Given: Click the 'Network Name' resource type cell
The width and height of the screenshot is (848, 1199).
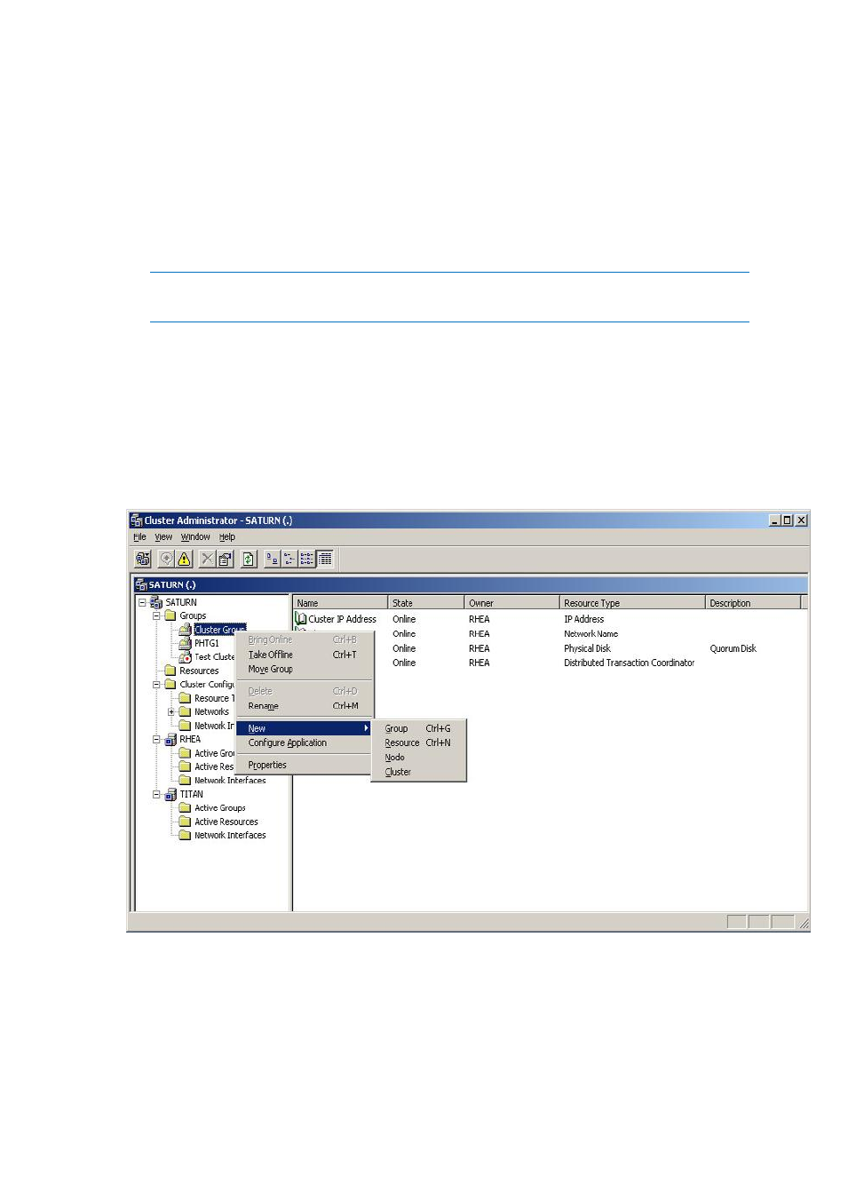Looking at the screenshot, I should click(590, 634).
